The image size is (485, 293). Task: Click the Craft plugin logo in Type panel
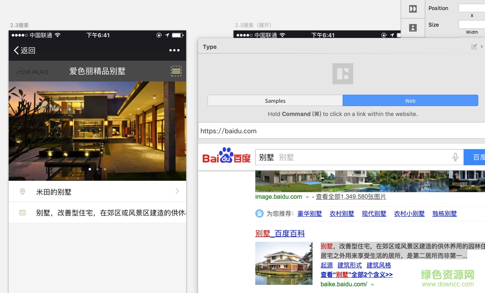tap(342, 74)
